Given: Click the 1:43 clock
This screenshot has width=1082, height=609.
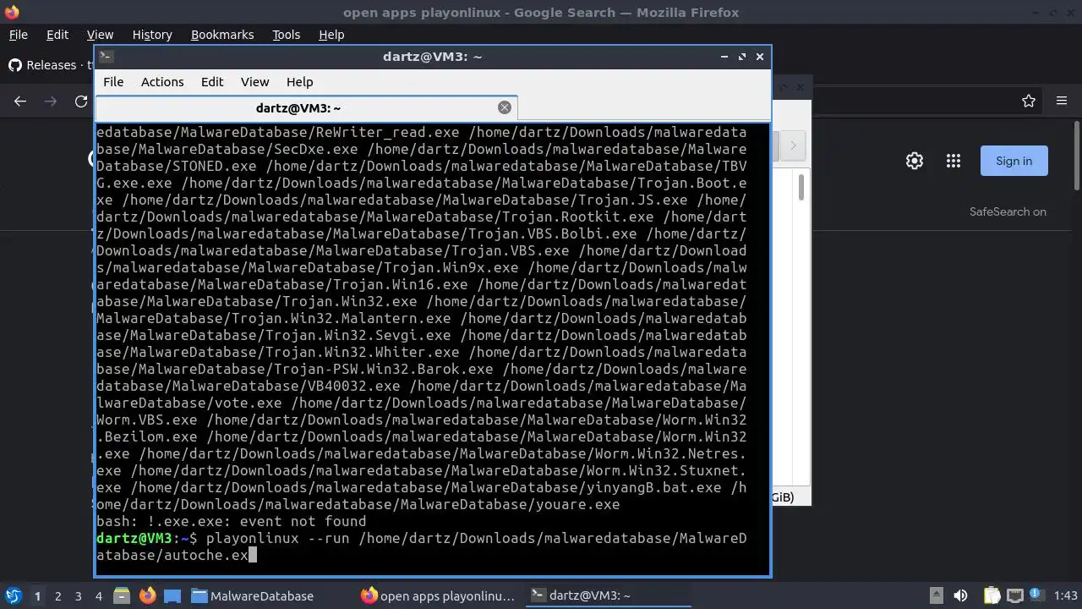Looking at the screenshot, I should click(1065, 595).
